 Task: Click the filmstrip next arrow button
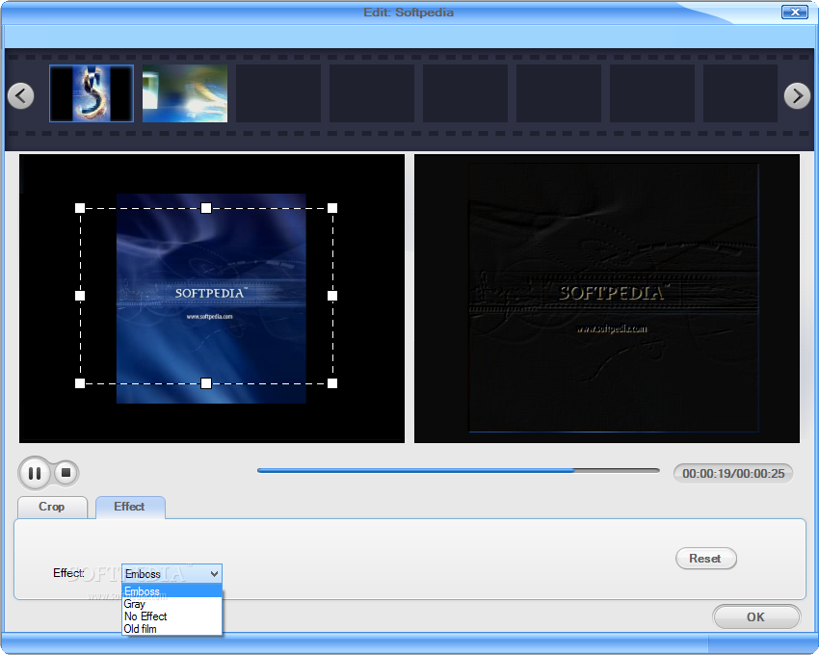797,96
